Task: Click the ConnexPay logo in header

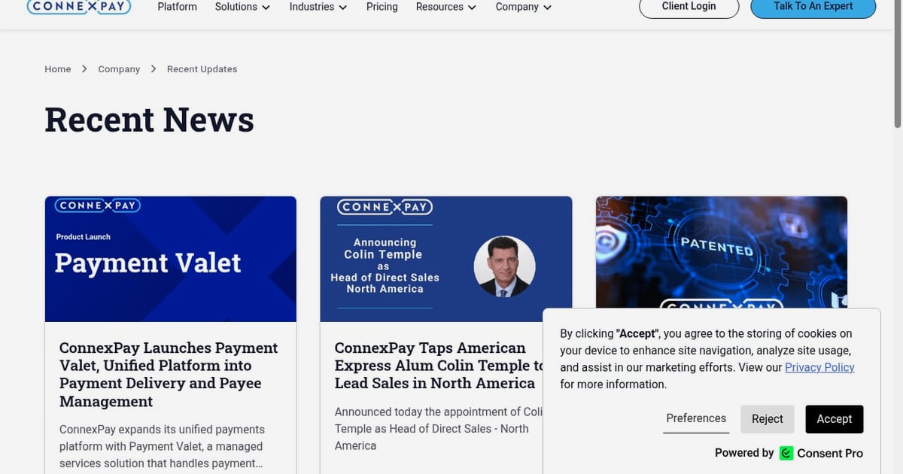Action: 79,7
